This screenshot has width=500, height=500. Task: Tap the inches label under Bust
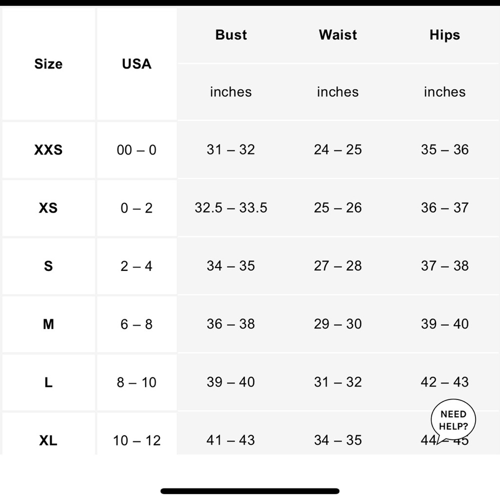tap(231, 92)
